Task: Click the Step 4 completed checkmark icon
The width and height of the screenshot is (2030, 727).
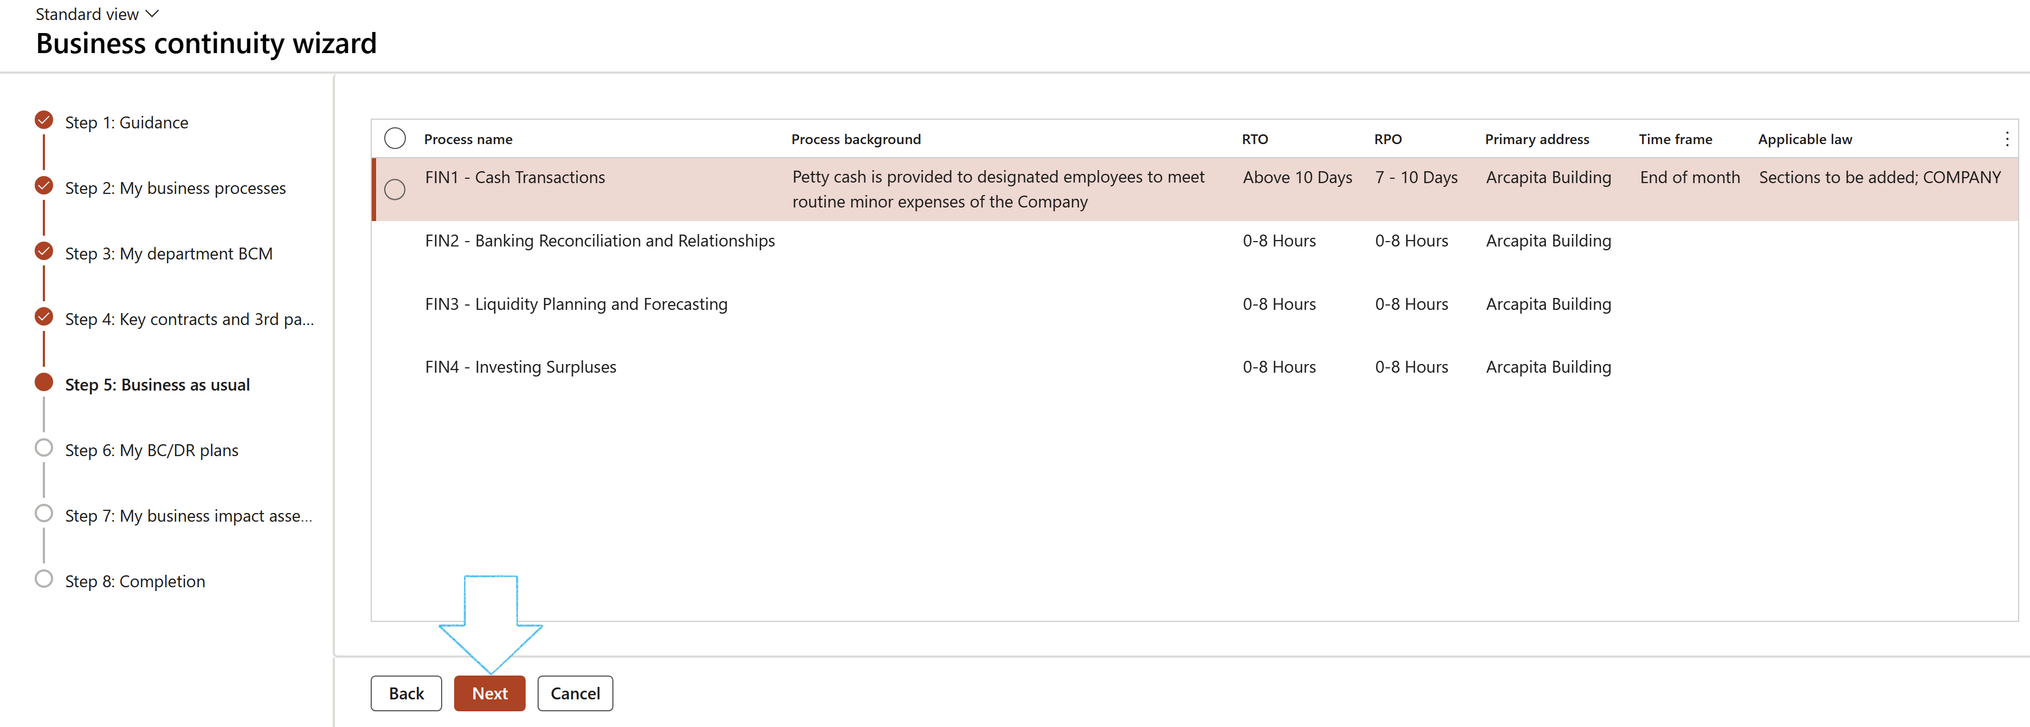Action: tap(44, 316)
